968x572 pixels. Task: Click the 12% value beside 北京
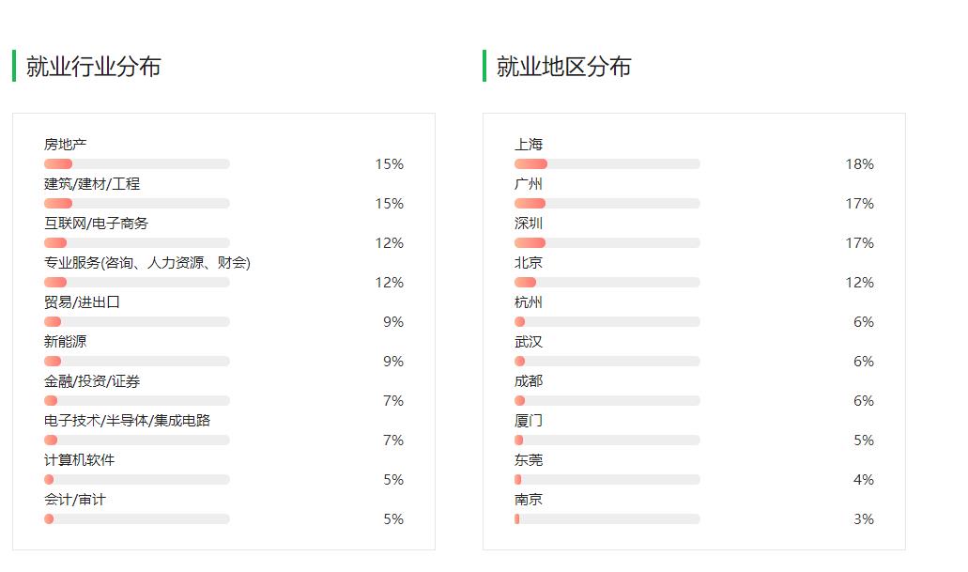click(859, 283)
